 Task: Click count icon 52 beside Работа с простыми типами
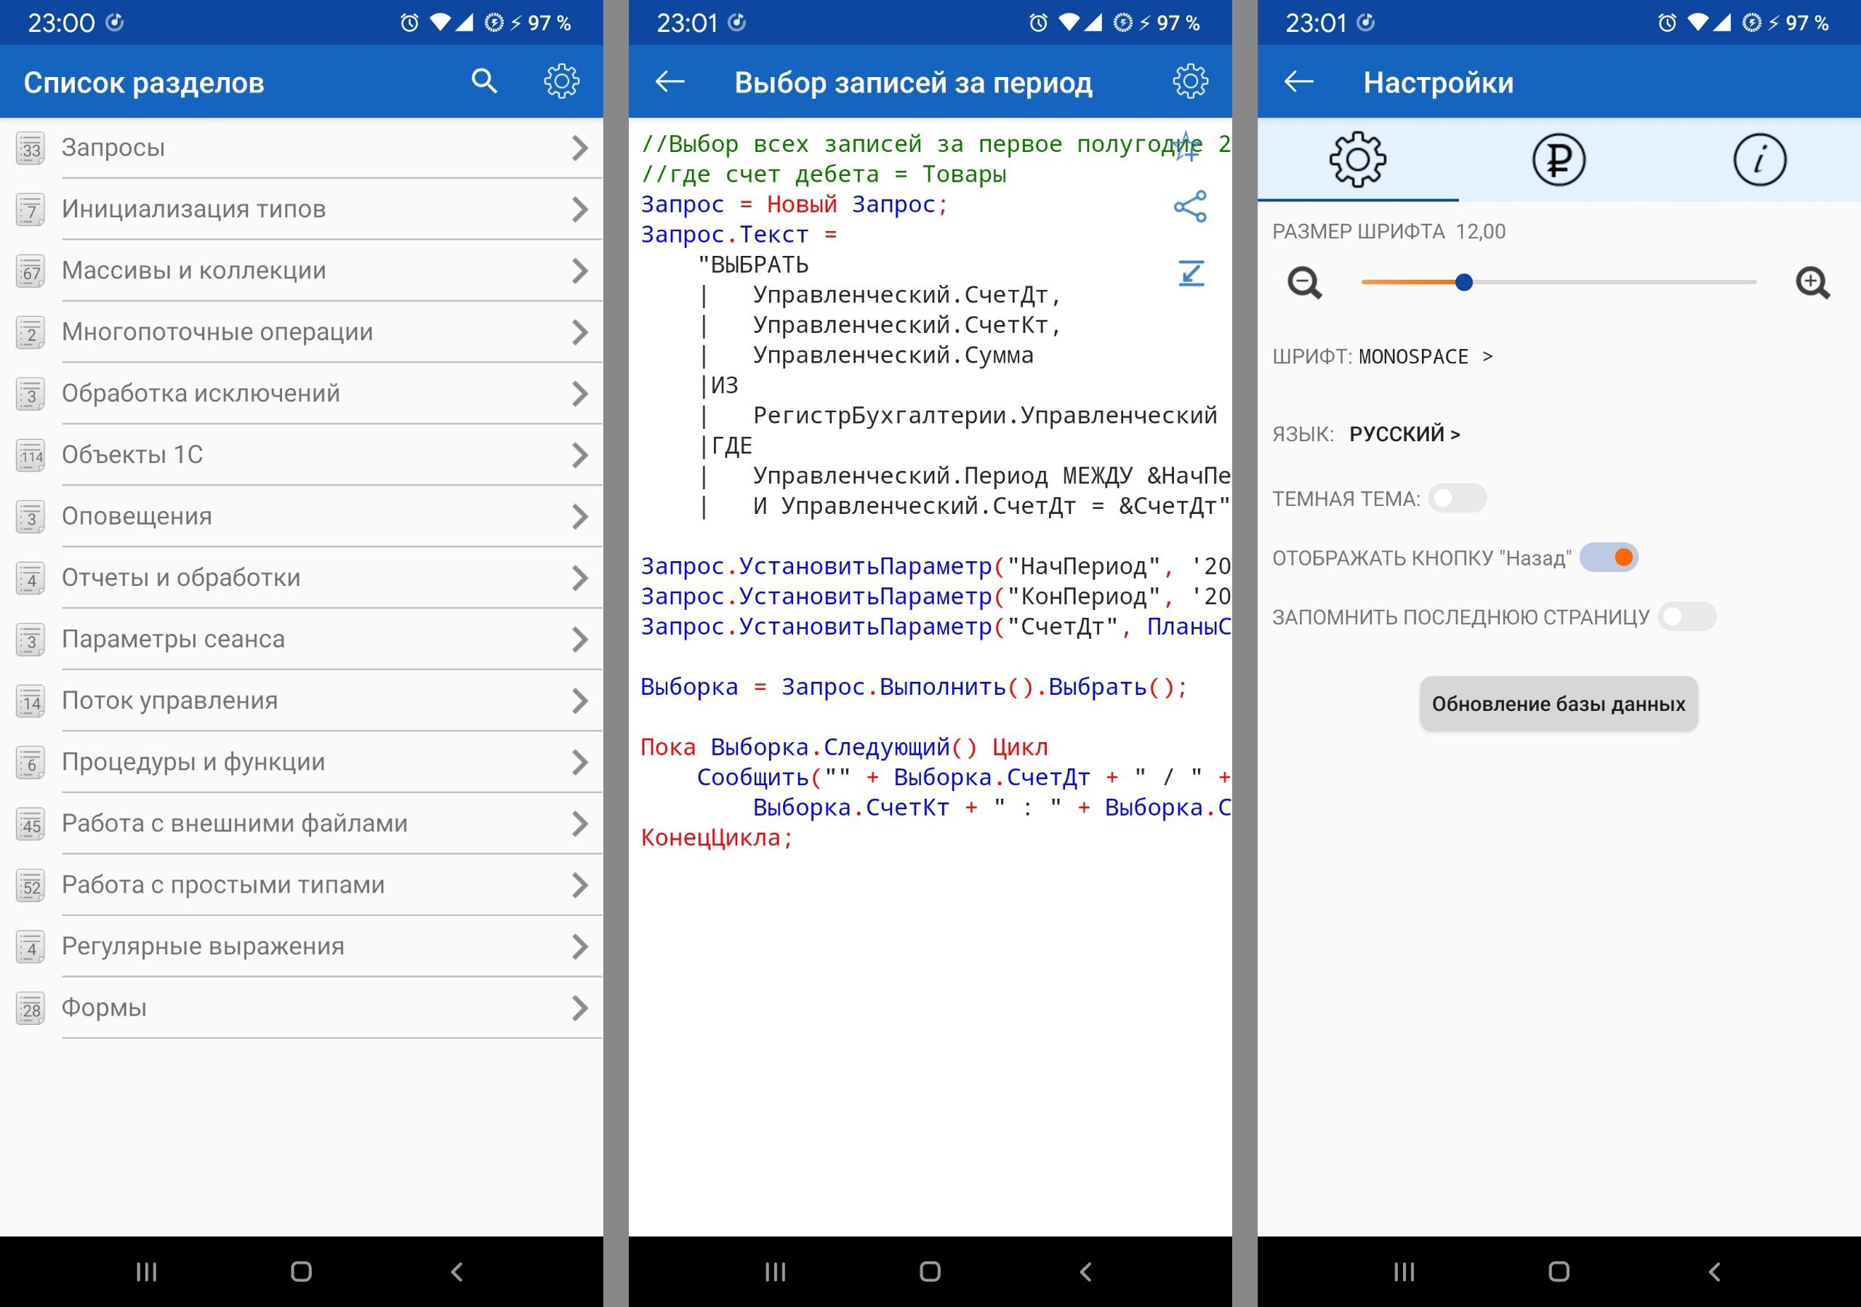click(x=31, y=886)
